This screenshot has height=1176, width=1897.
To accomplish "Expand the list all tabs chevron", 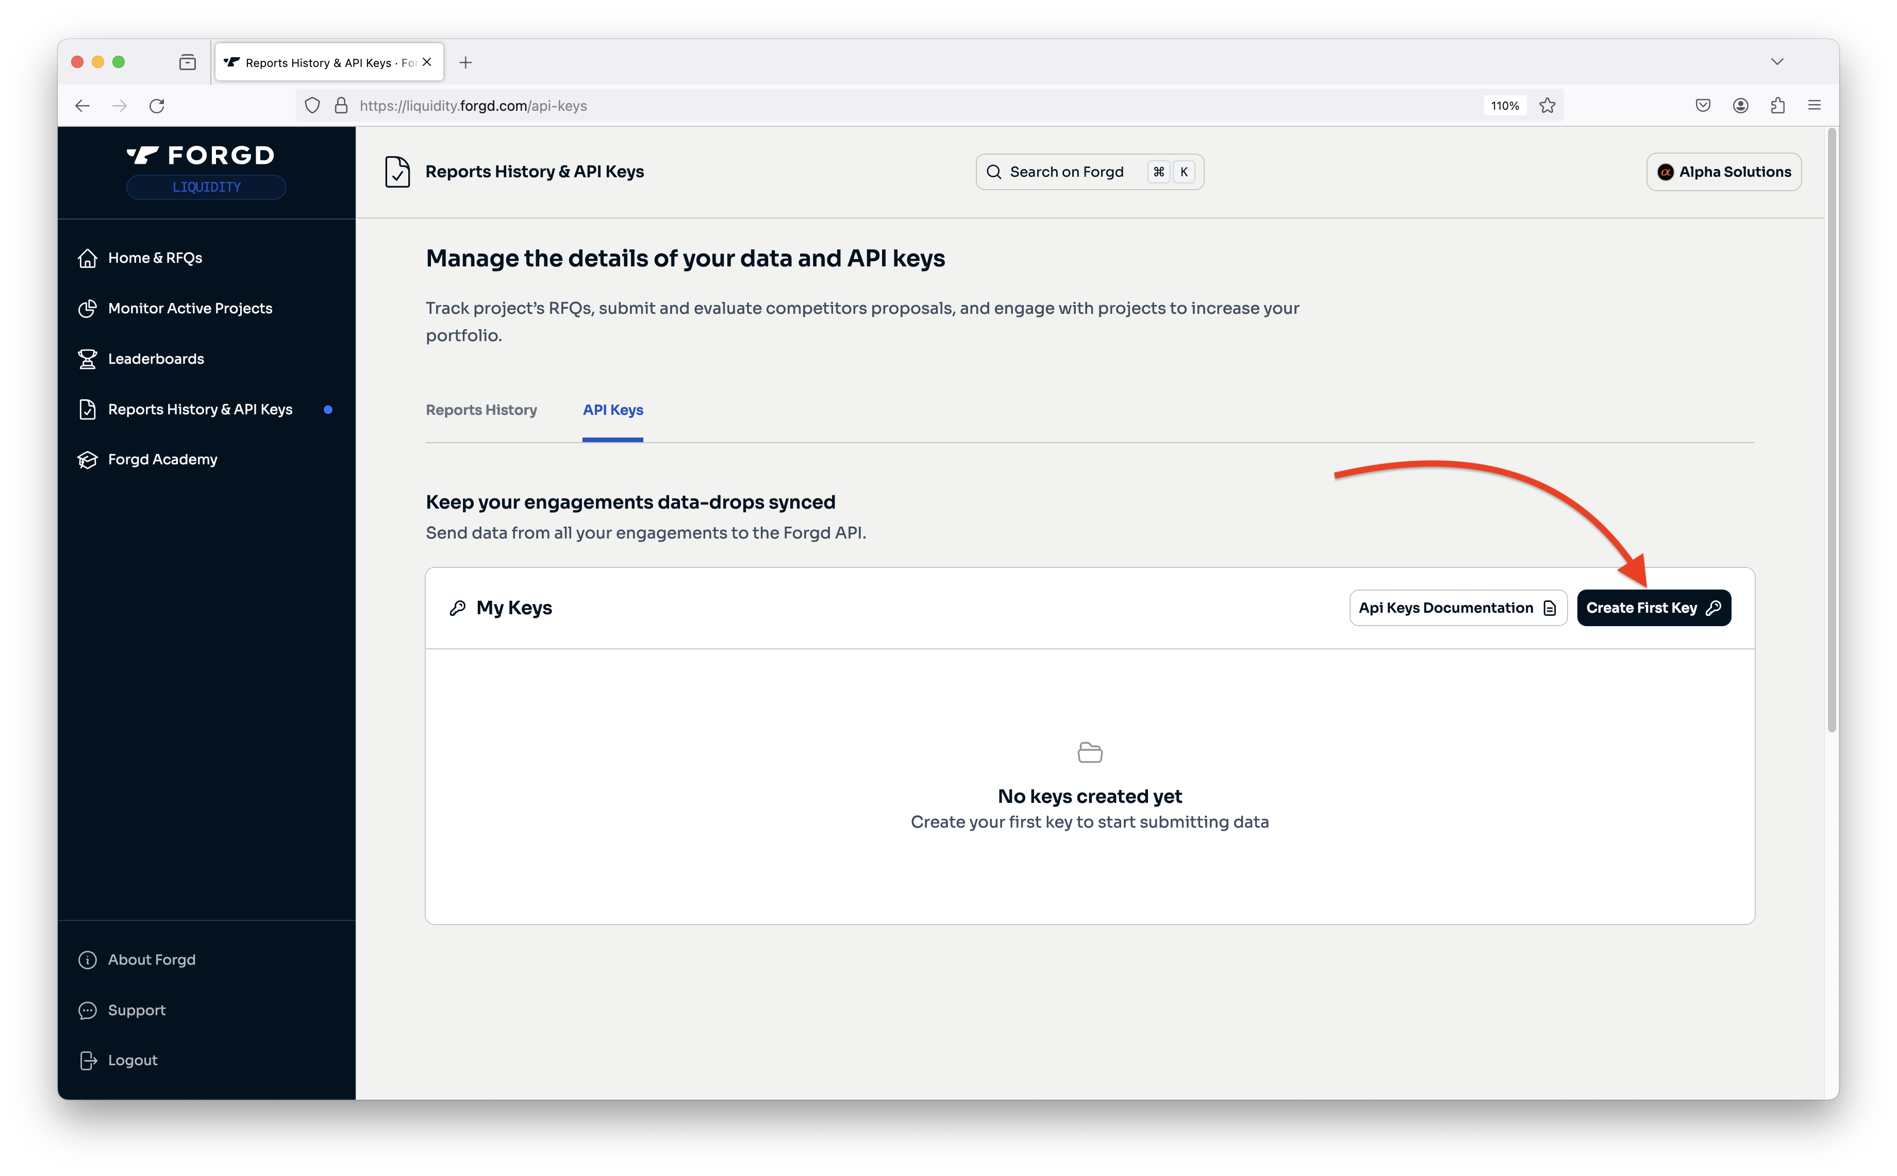I will [x=1777, y=62].
